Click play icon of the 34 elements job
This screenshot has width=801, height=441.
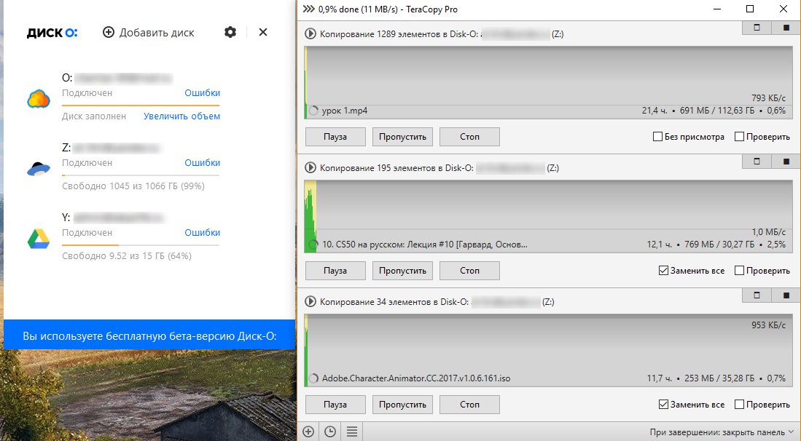310,302
